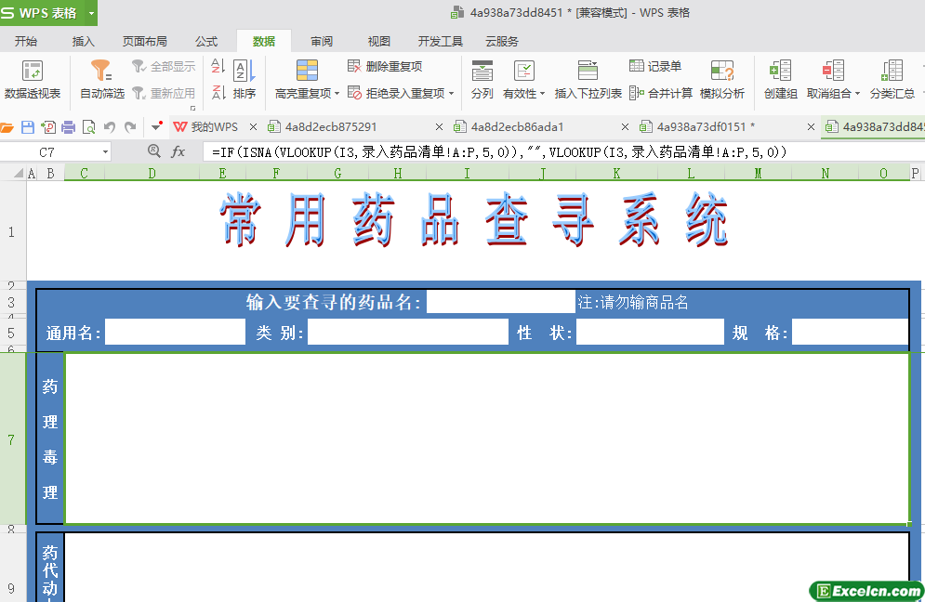The width and height of the screenshot is (925, 602).
Task: Close the 4a8d2ecb86ada1 tab
Action: point(626,126)
